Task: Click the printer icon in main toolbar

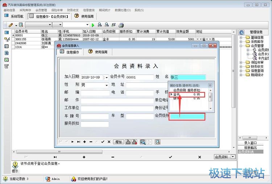Action: 121,25
